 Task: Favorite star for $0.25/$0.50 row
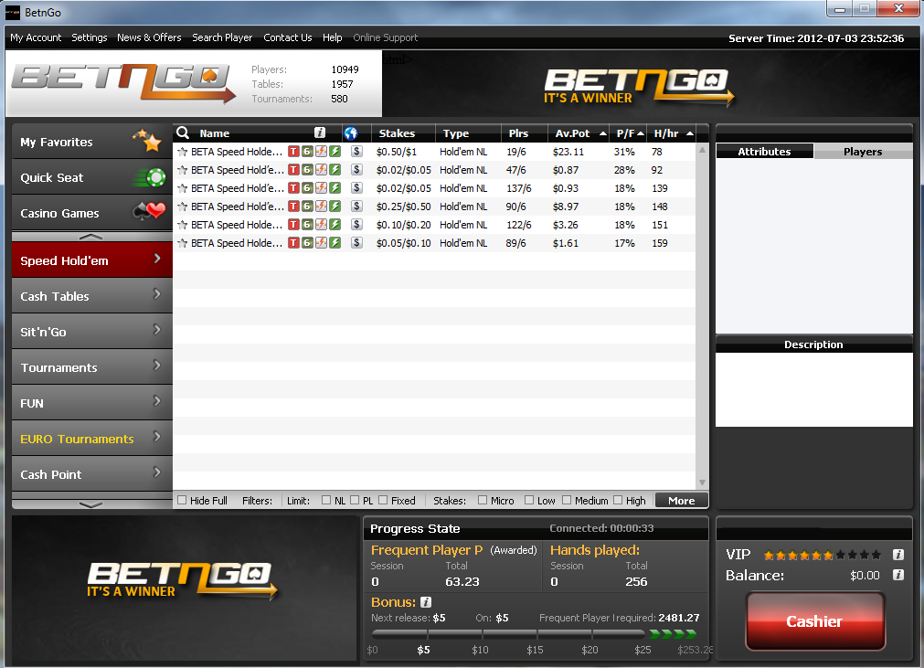[182, 207]
